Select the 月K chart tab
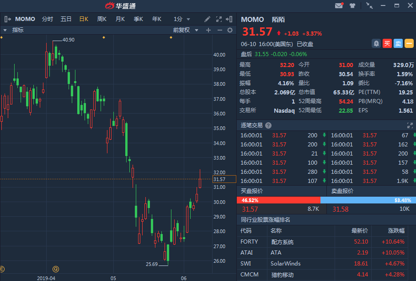 (120, 19)
